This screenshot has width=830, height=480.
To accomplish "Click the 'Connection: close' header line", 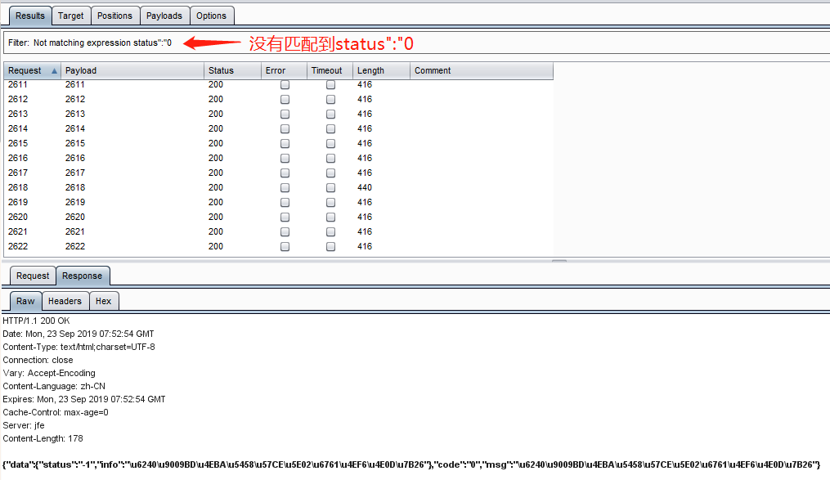I will coord(38,361).
